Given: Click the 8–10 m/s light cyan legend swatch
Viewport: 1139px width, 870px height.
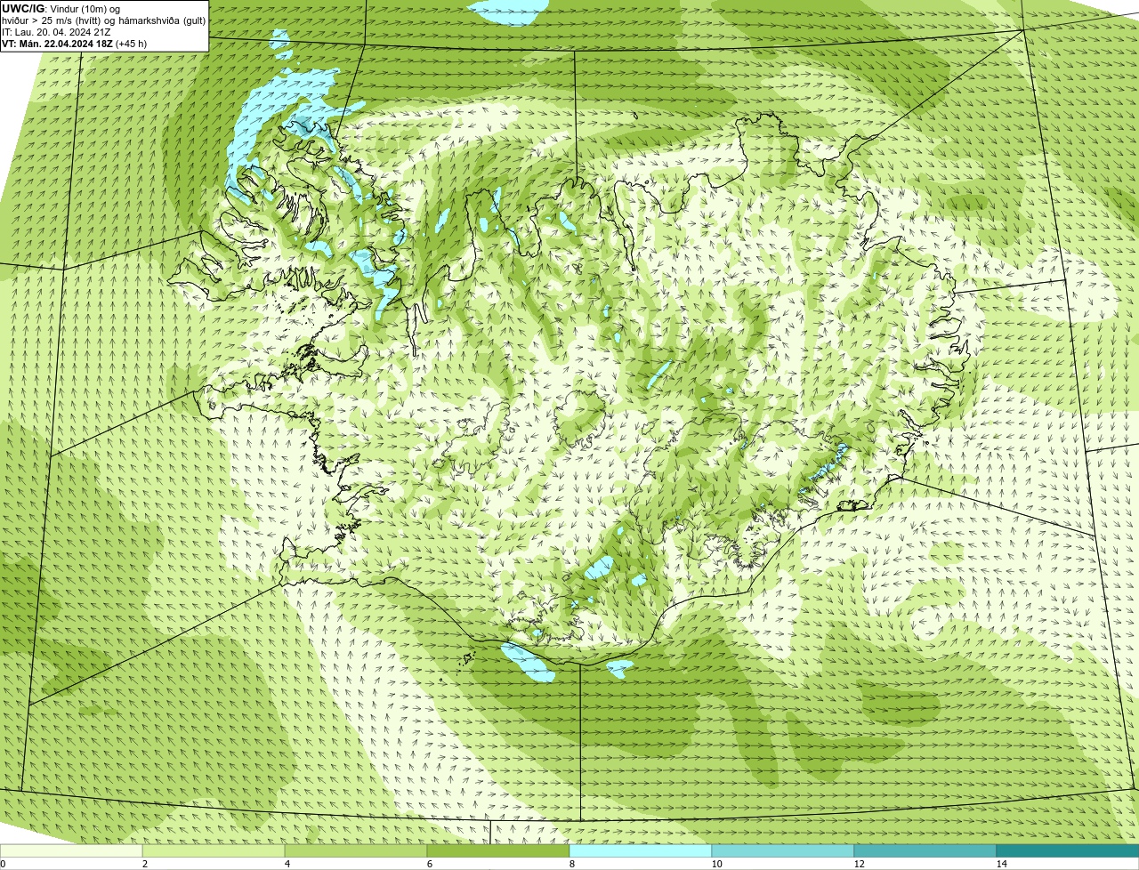Looking at the screenshot, I should coord(641,850).
